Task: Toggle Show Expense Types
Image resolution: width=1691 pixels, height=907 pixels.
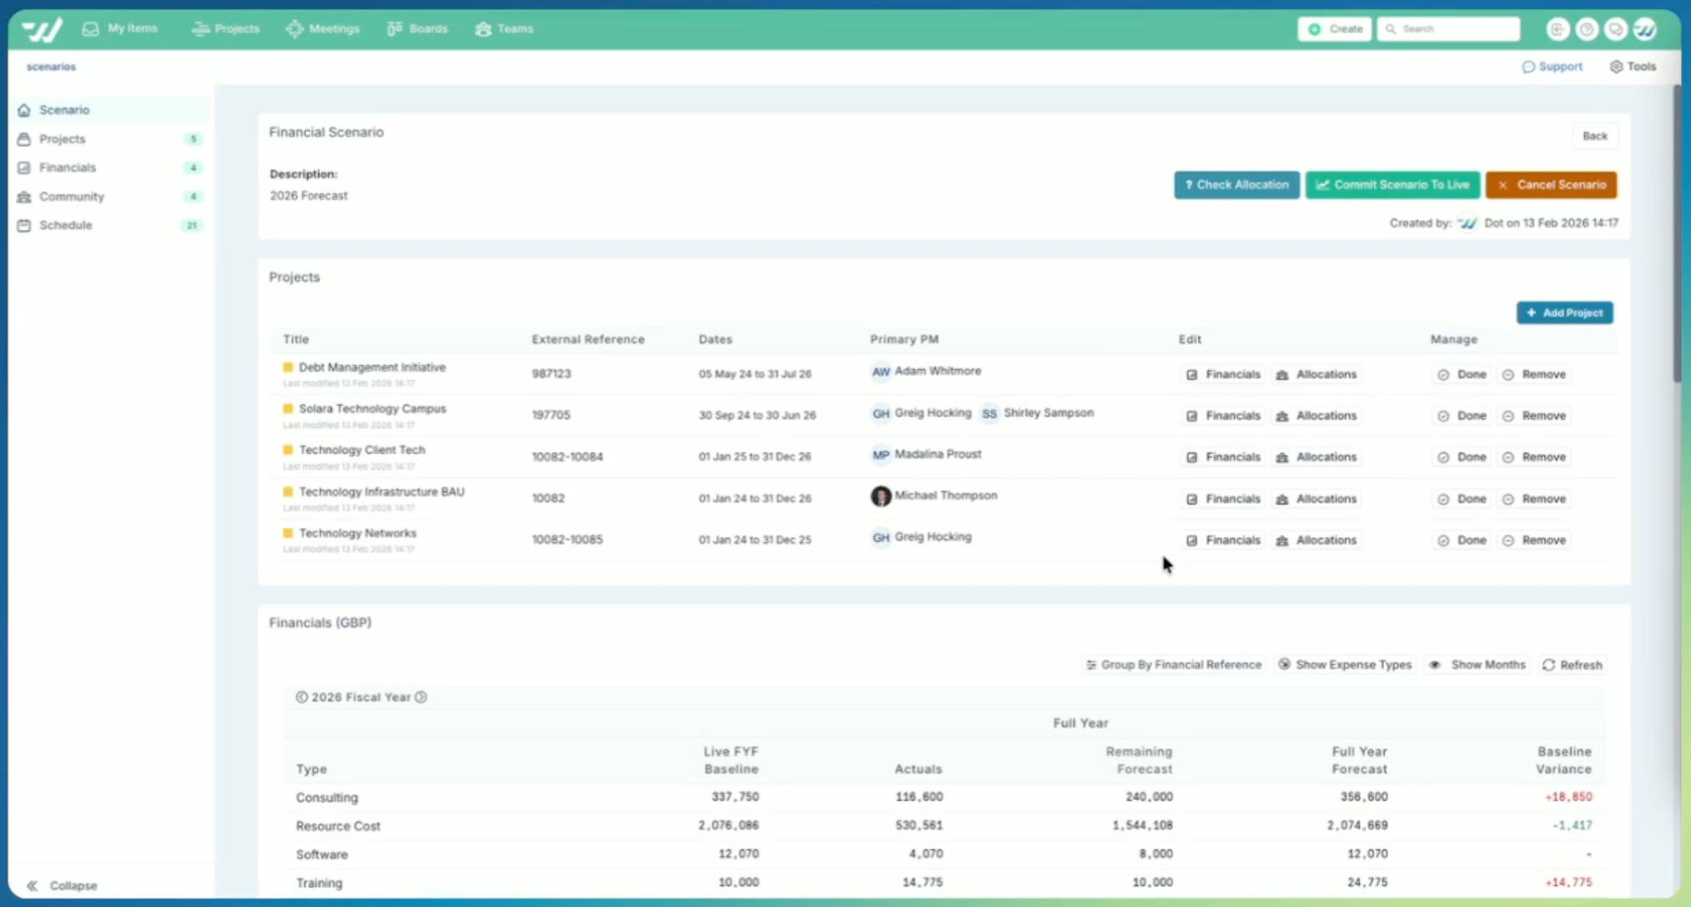Action: (1344, 665)
